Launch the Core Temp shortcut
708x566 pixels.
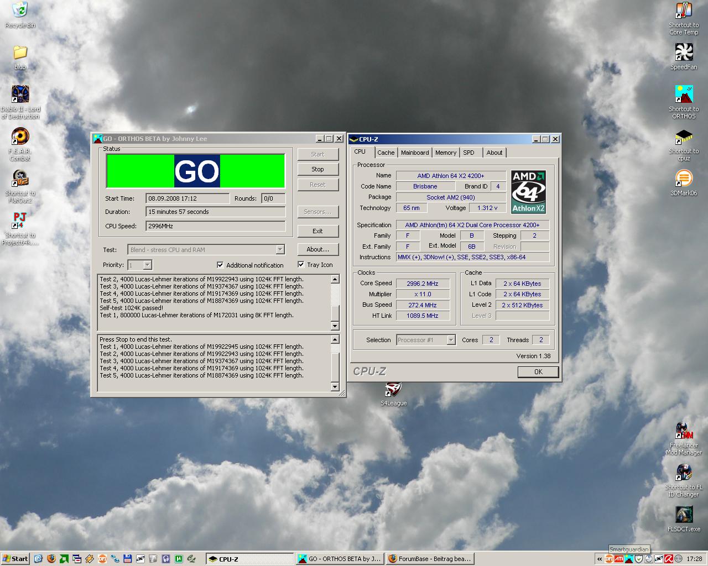(684, 18)
